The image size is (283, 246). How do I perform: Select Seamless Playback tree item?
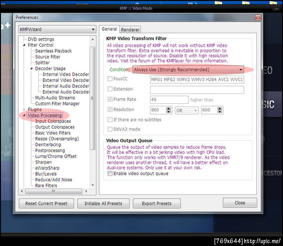[x=53, y=51]
